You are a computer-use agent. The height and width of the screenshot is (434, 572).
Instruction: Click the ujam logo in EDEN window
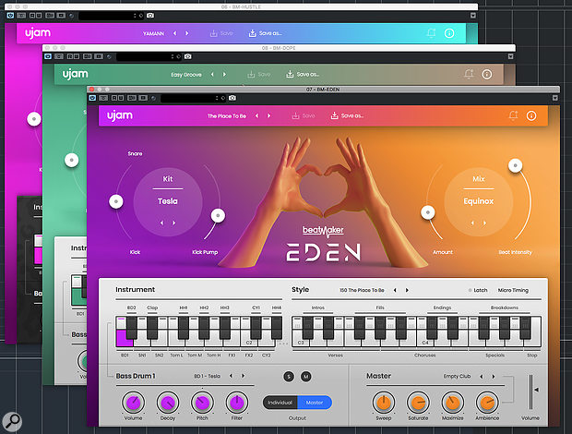tap(120, 115)
